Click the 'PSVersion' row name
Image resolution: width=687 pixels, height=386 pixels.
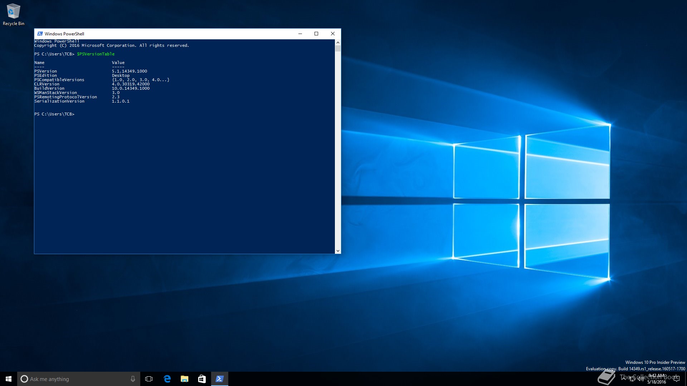click(x=45, y=71)
